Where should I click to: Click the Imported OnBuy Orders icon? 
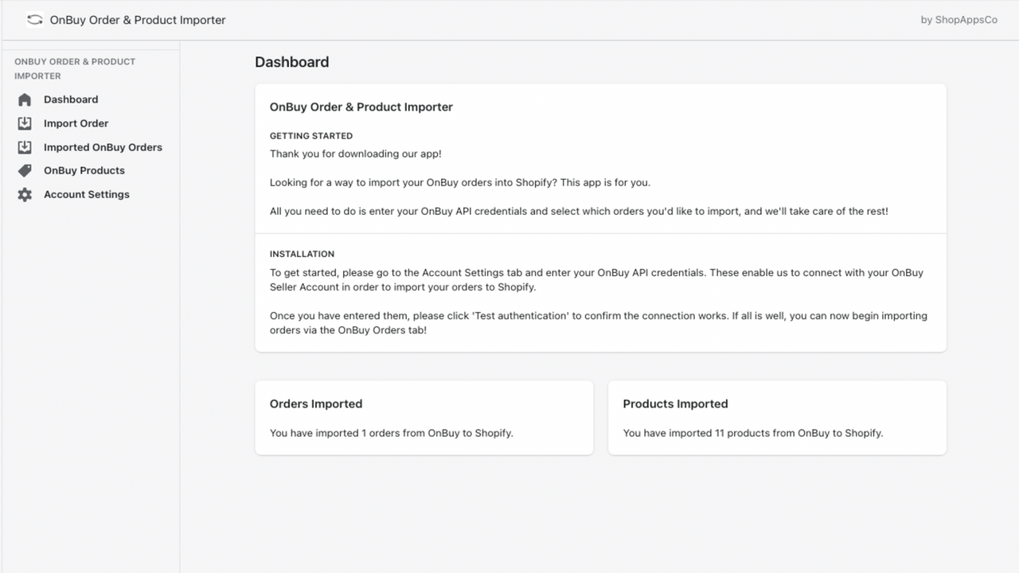[x=25, y=147]
